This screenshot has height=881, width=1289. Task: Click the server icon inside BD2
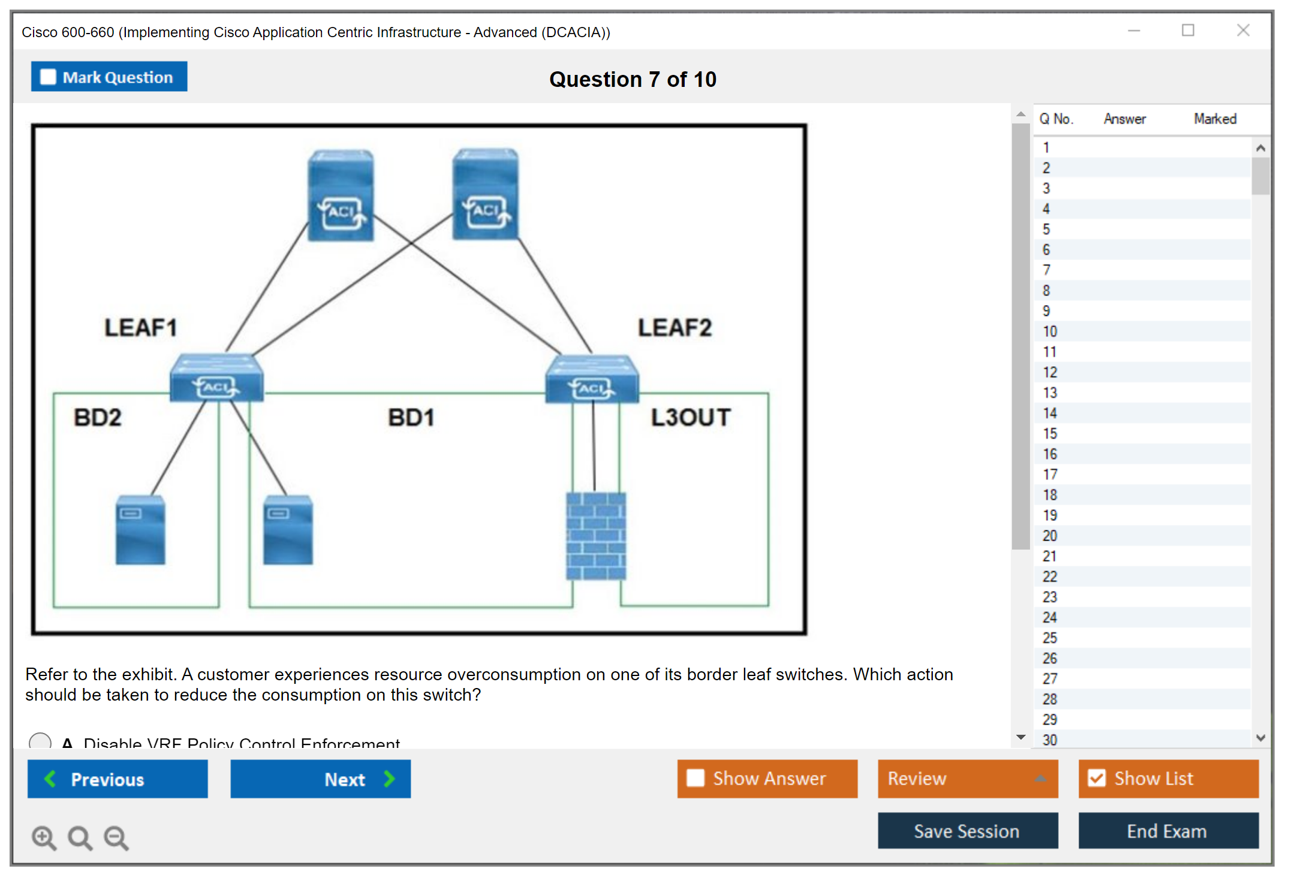pos(140,530)
